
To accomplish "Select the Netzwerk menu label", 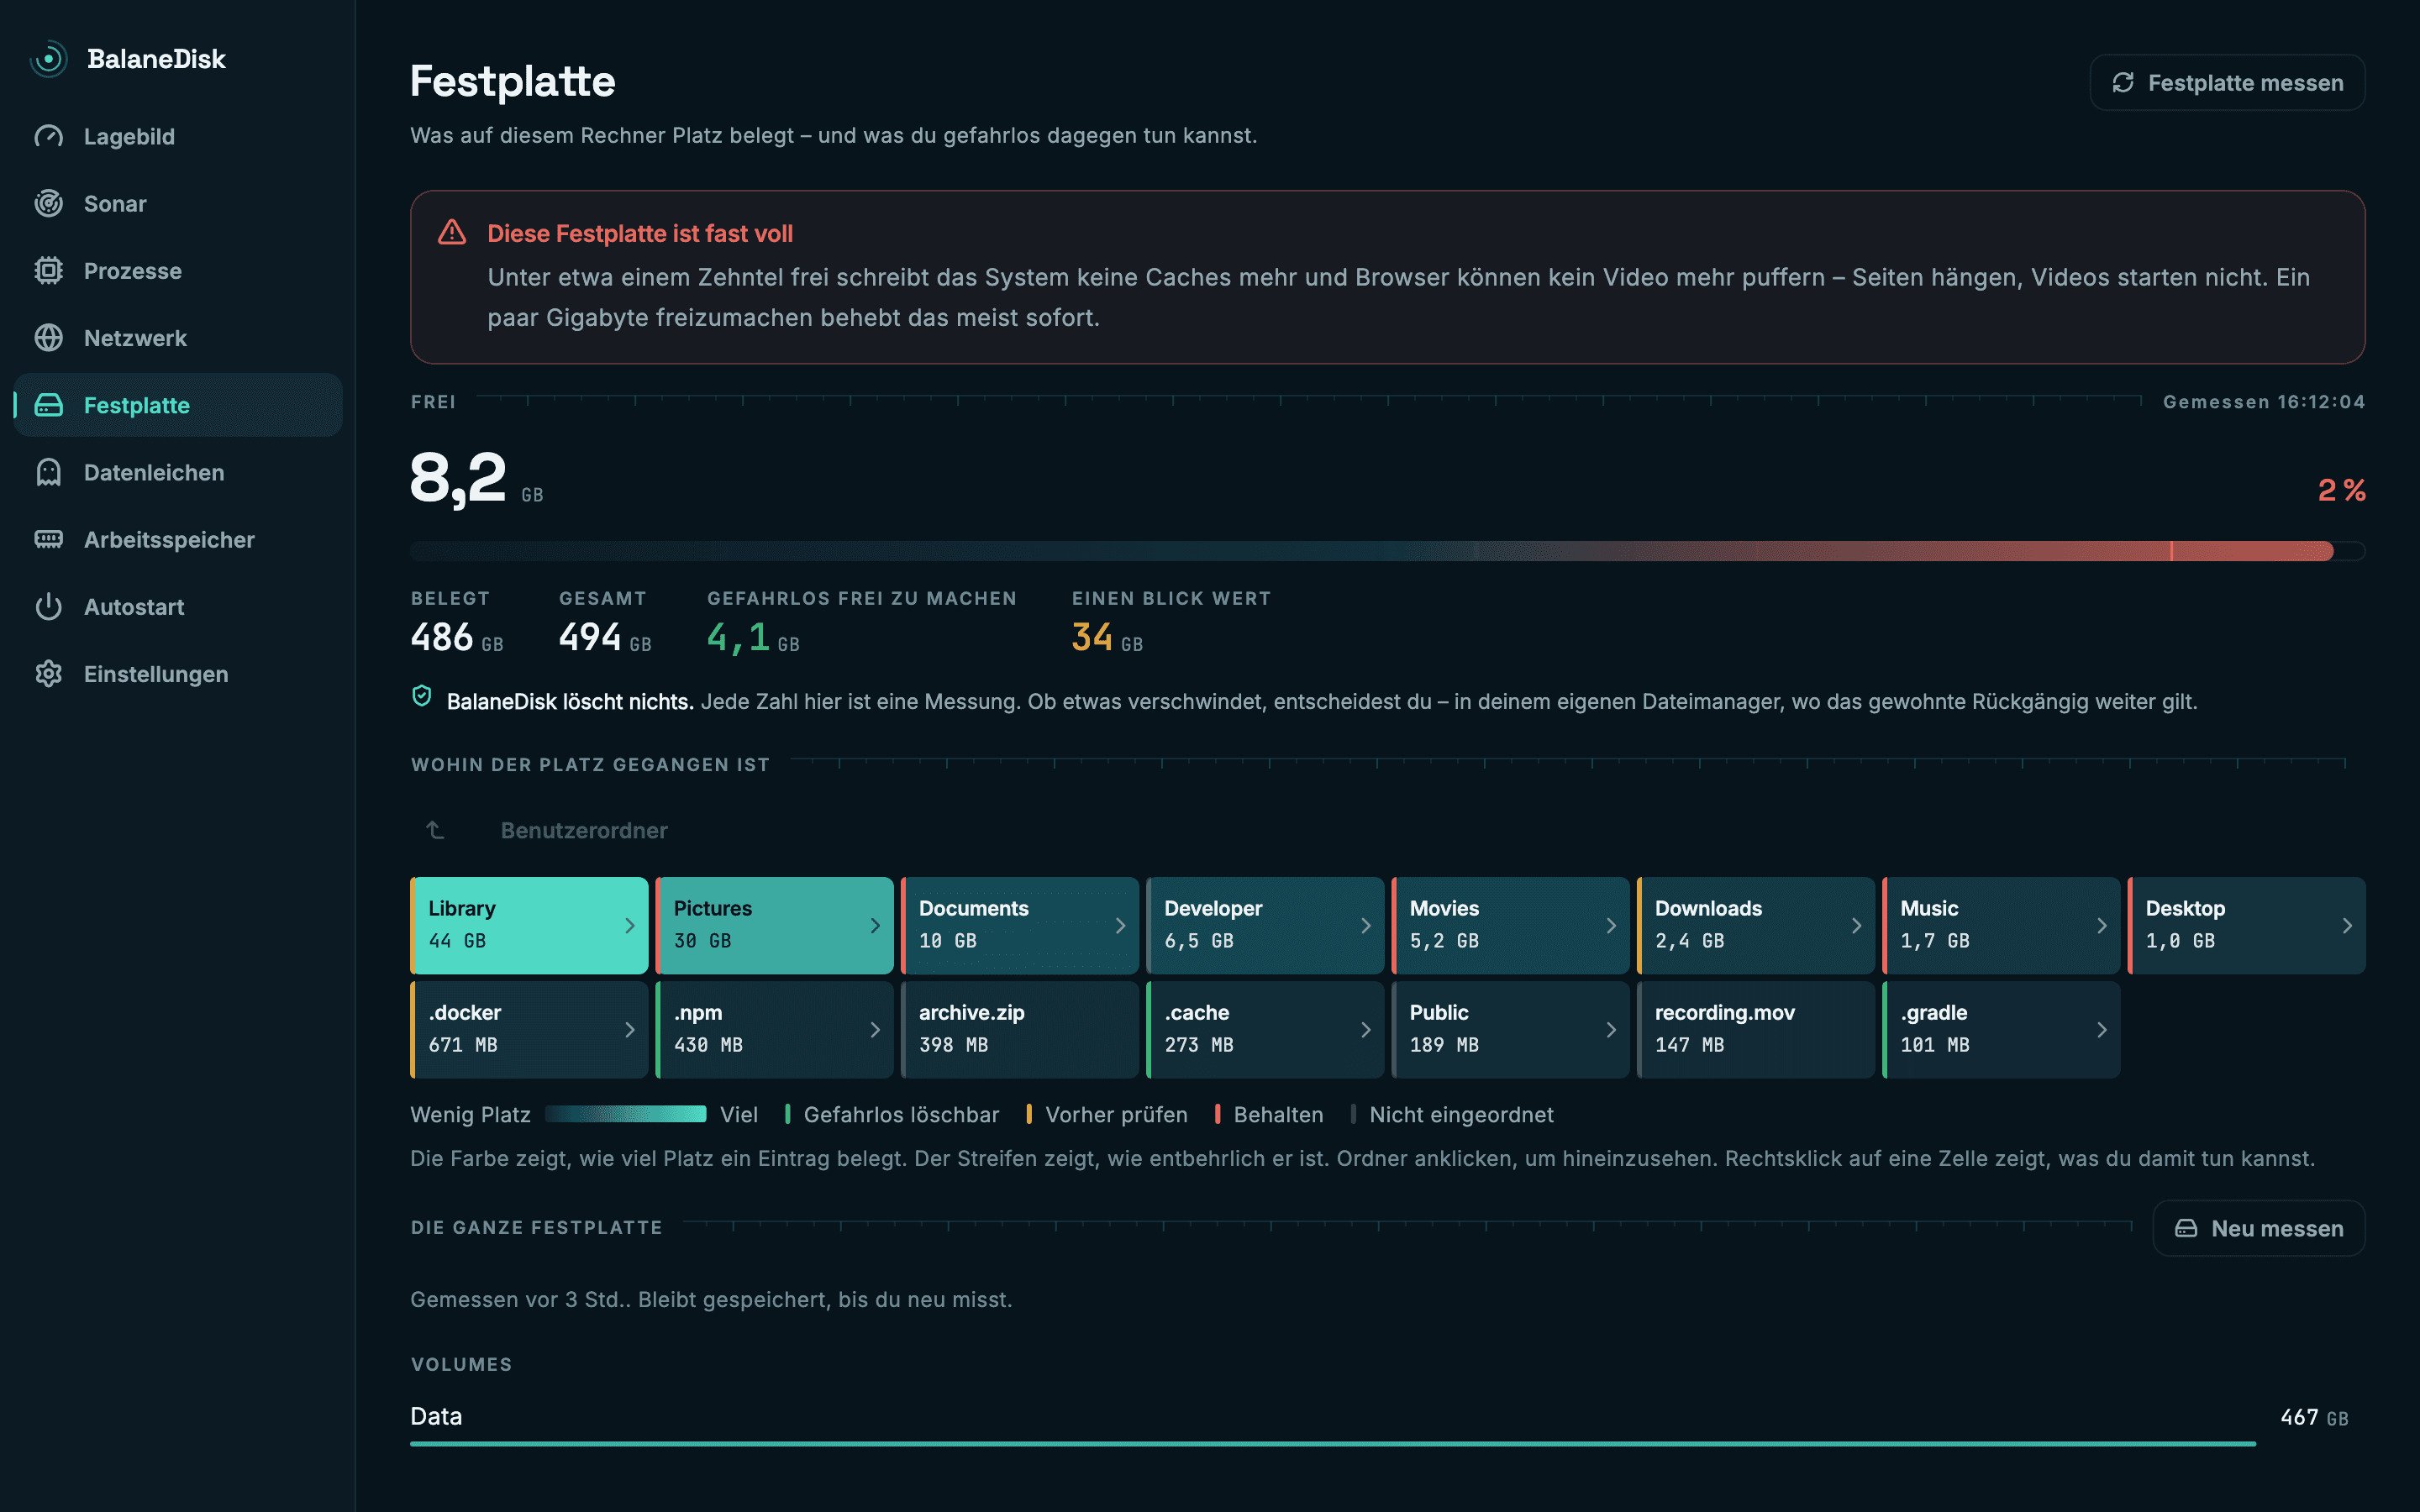I will [135, 338].
